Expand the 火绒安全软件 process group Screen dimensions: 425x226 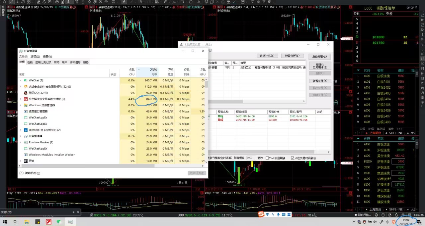tap(20, 87)
